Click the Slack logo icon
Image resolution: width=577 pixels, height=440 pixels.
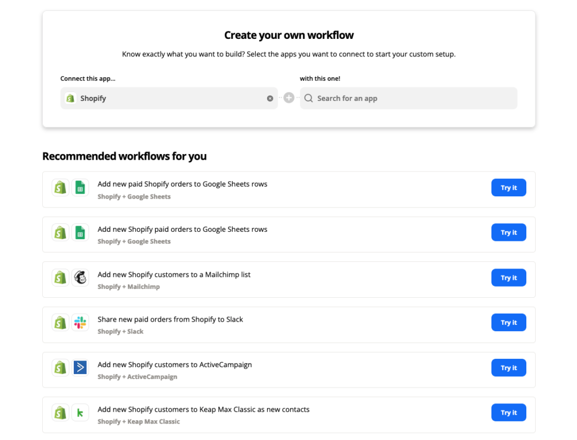(80, 323)
